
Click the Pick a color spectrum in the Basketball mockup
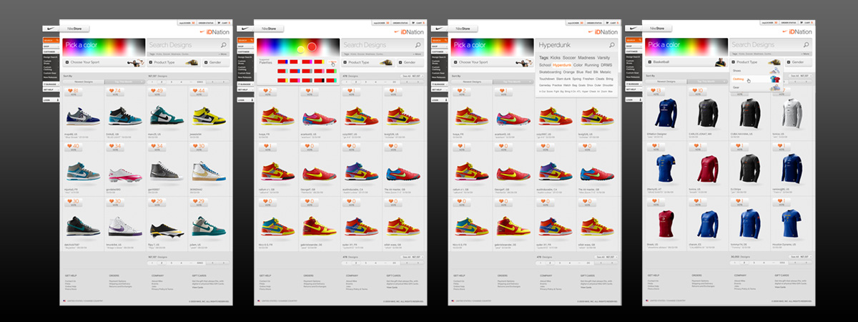pyautogui.click(x=685, y=47)
